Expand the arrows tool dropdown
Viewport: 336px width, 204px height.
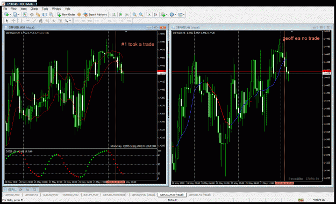(x=70, y=21)
